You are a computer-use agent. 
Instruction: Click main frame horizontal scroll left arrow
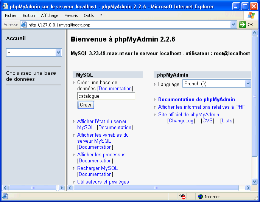coord(70,188)
